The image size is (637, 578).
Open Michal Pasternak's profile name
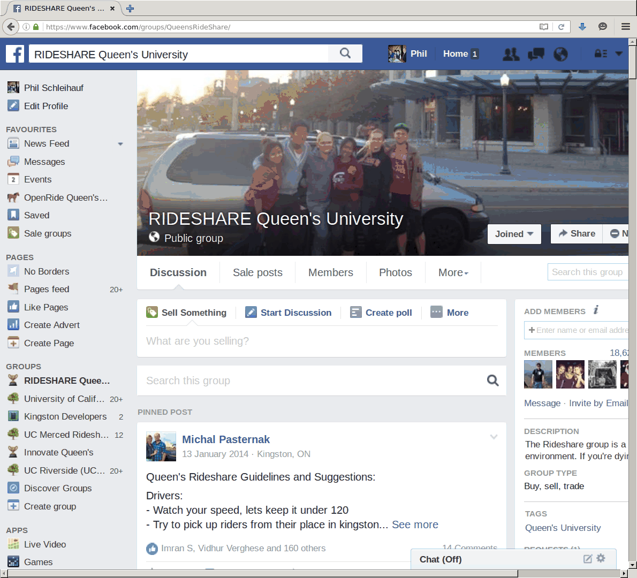pyautogui.click(x=226, y=439)
